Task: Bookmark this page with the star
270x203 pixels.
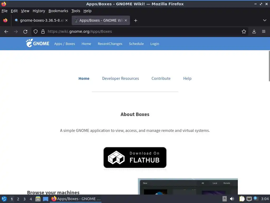Action: click(244, 31)
